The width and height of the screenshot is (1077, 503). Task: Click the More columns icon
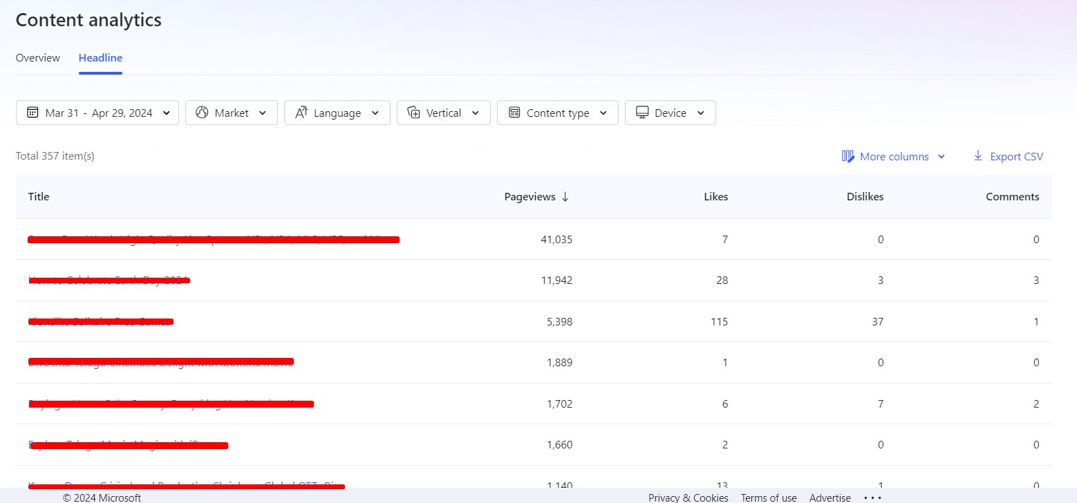[x=848, y=156]
